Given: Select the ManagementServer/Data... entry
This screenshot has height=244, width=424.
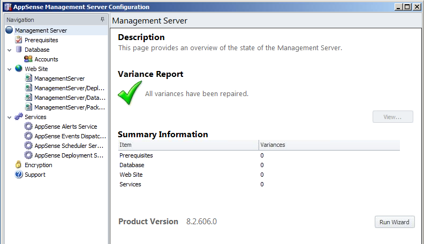Looking at the screenshot, I should click(x=70, y=98).
